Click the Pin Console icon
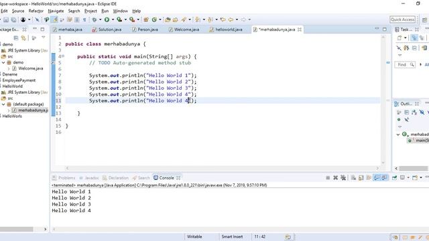Image resolution: width=429 pixels, height=241 pixels. point(394,178)
